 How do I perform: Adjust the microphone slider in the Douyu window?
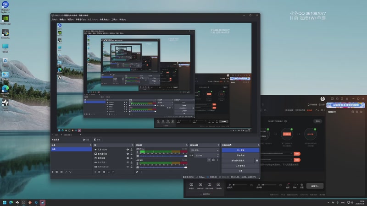point(240,185)
